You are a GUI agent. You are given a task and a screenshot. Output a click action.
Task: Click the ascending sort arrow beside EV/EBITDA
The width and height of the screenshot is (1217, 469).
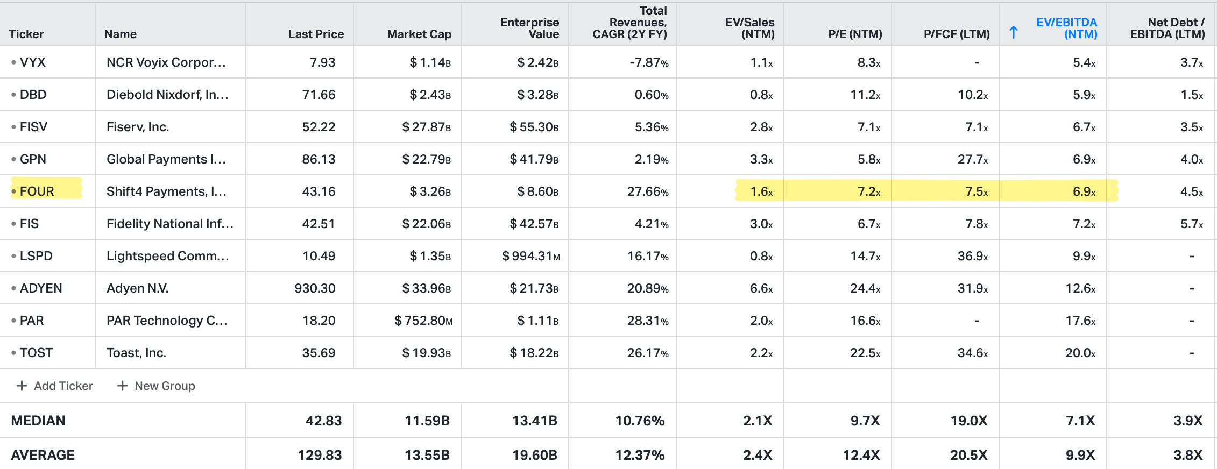(x=1014, y=32)
